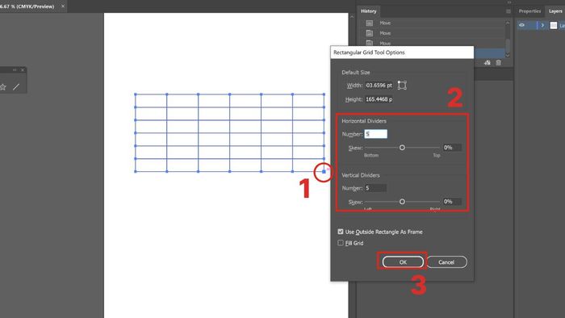The height and width of the screenshot is (318, 565).
Task: Select the Star tool icon
Action: click(3, 87)
